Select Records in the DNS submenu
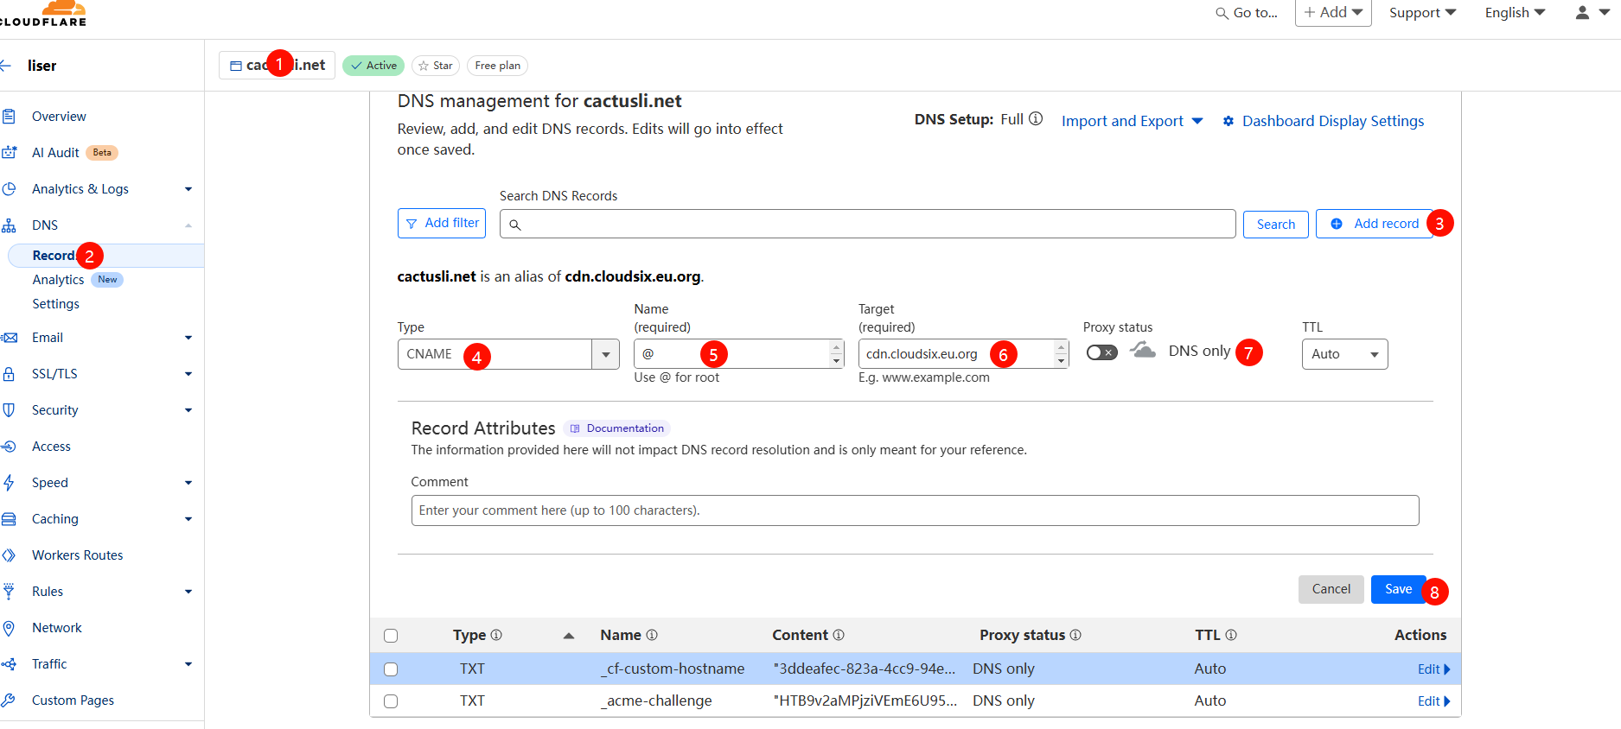The image size is (1621, 729). pyautogui.click(x=105, y=256)
